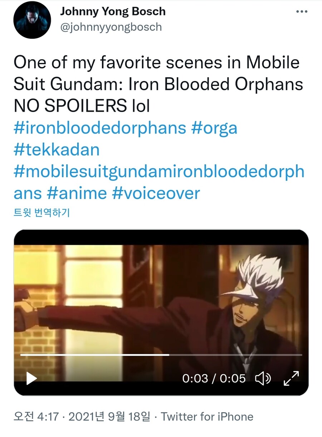Play the embedded video
Screen dimensions: 322x437
click(31, 378)
